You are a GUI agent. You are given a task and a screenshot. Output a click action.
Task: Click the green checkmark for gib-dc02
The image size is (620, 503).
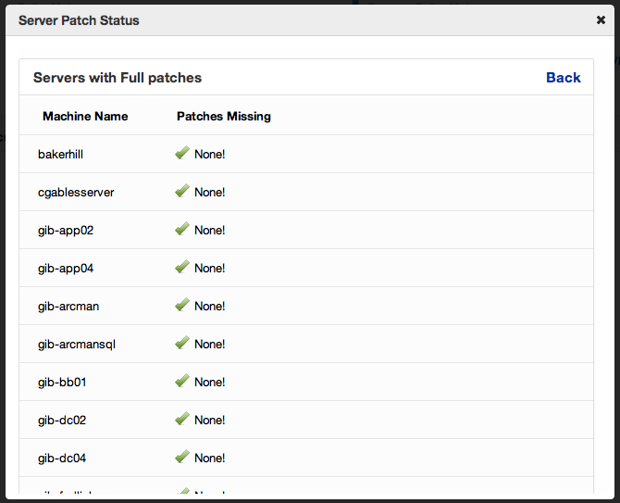click(182, 419)
